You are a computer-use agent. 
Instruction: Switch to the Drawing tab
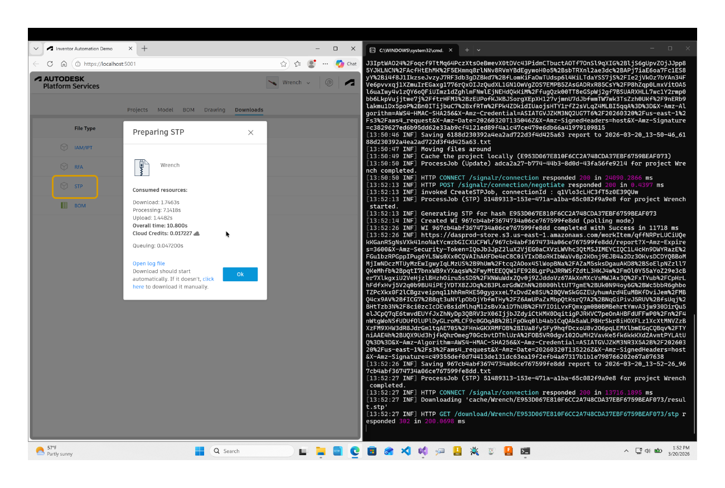(215, 110)
